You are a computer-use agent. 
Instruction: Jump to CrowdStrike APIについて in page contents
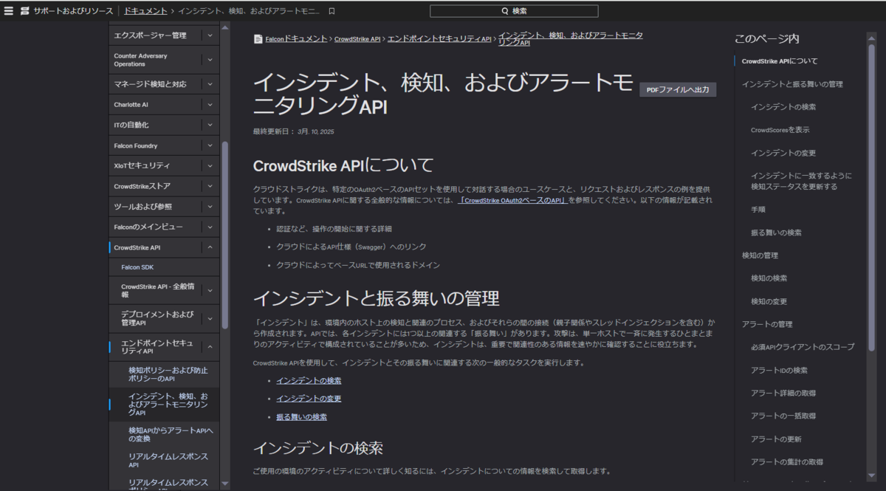pos(780,61)
